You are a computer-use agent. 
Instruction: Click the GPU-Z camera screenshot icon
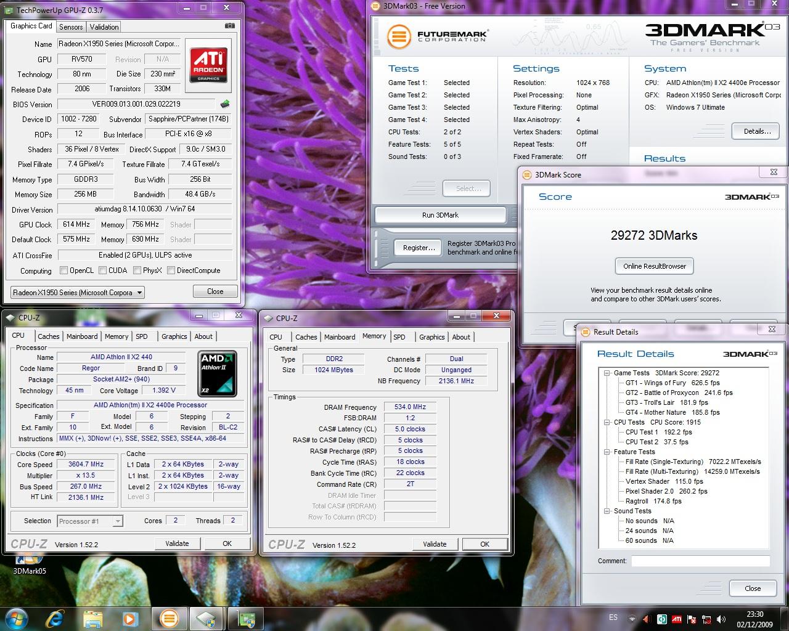coord(229,26)
